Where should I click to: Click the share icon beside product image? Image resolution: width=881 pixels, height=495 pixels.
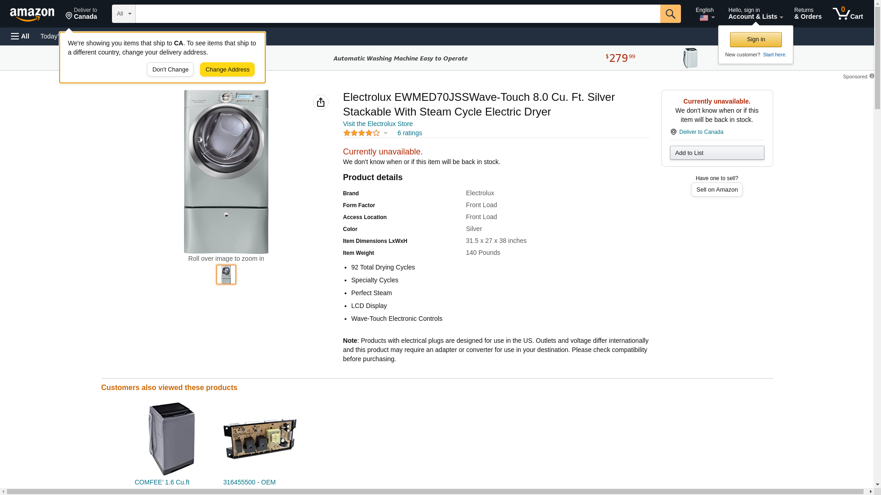(x=321, y=102)
